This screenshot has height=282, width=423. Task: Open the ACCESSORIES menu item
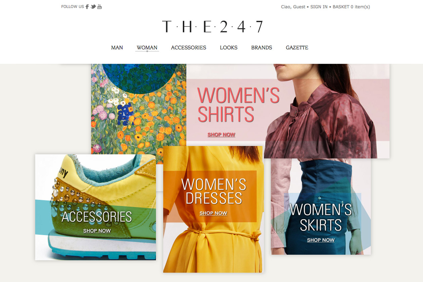coord(188,48)
